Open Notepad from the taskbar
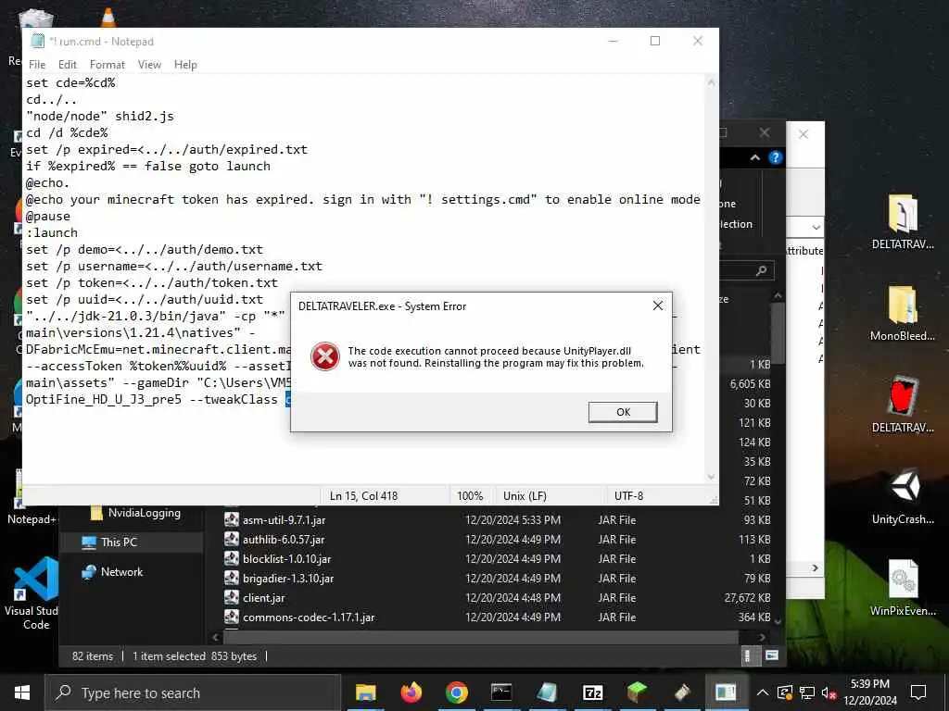This screenshot has width=949, height=711. (x=547, y=692)
